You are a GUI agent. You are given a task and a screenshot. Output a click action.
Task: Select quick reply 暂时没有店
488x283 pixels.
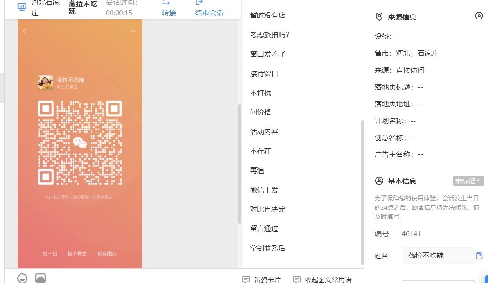coord(268,15)
